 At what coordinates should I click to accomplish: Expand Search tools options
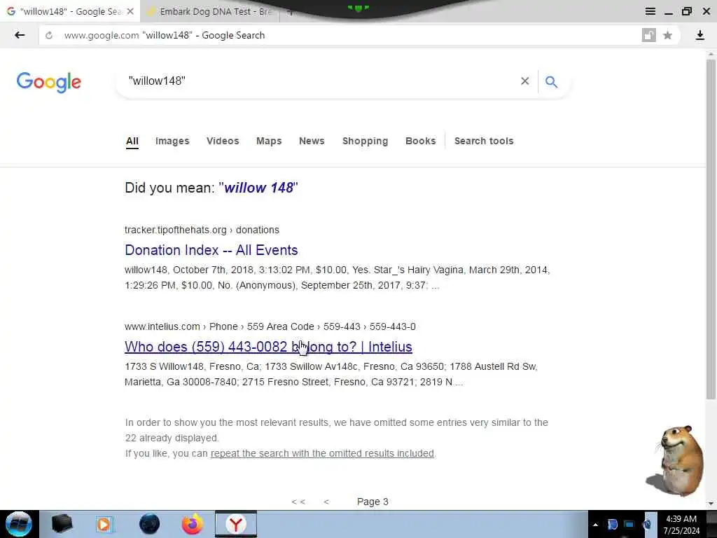(x=484, y=141)
